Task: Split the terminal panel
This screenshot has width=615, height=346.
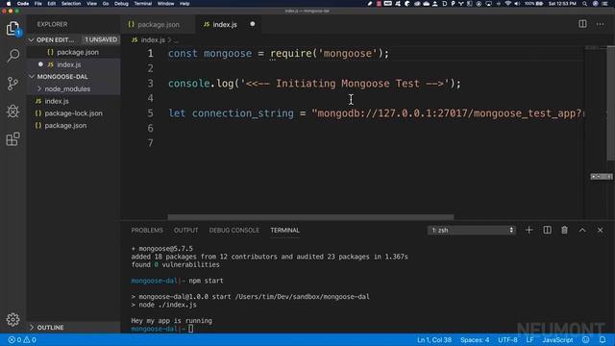Action: pyautogui.click(x=547, y=231)
